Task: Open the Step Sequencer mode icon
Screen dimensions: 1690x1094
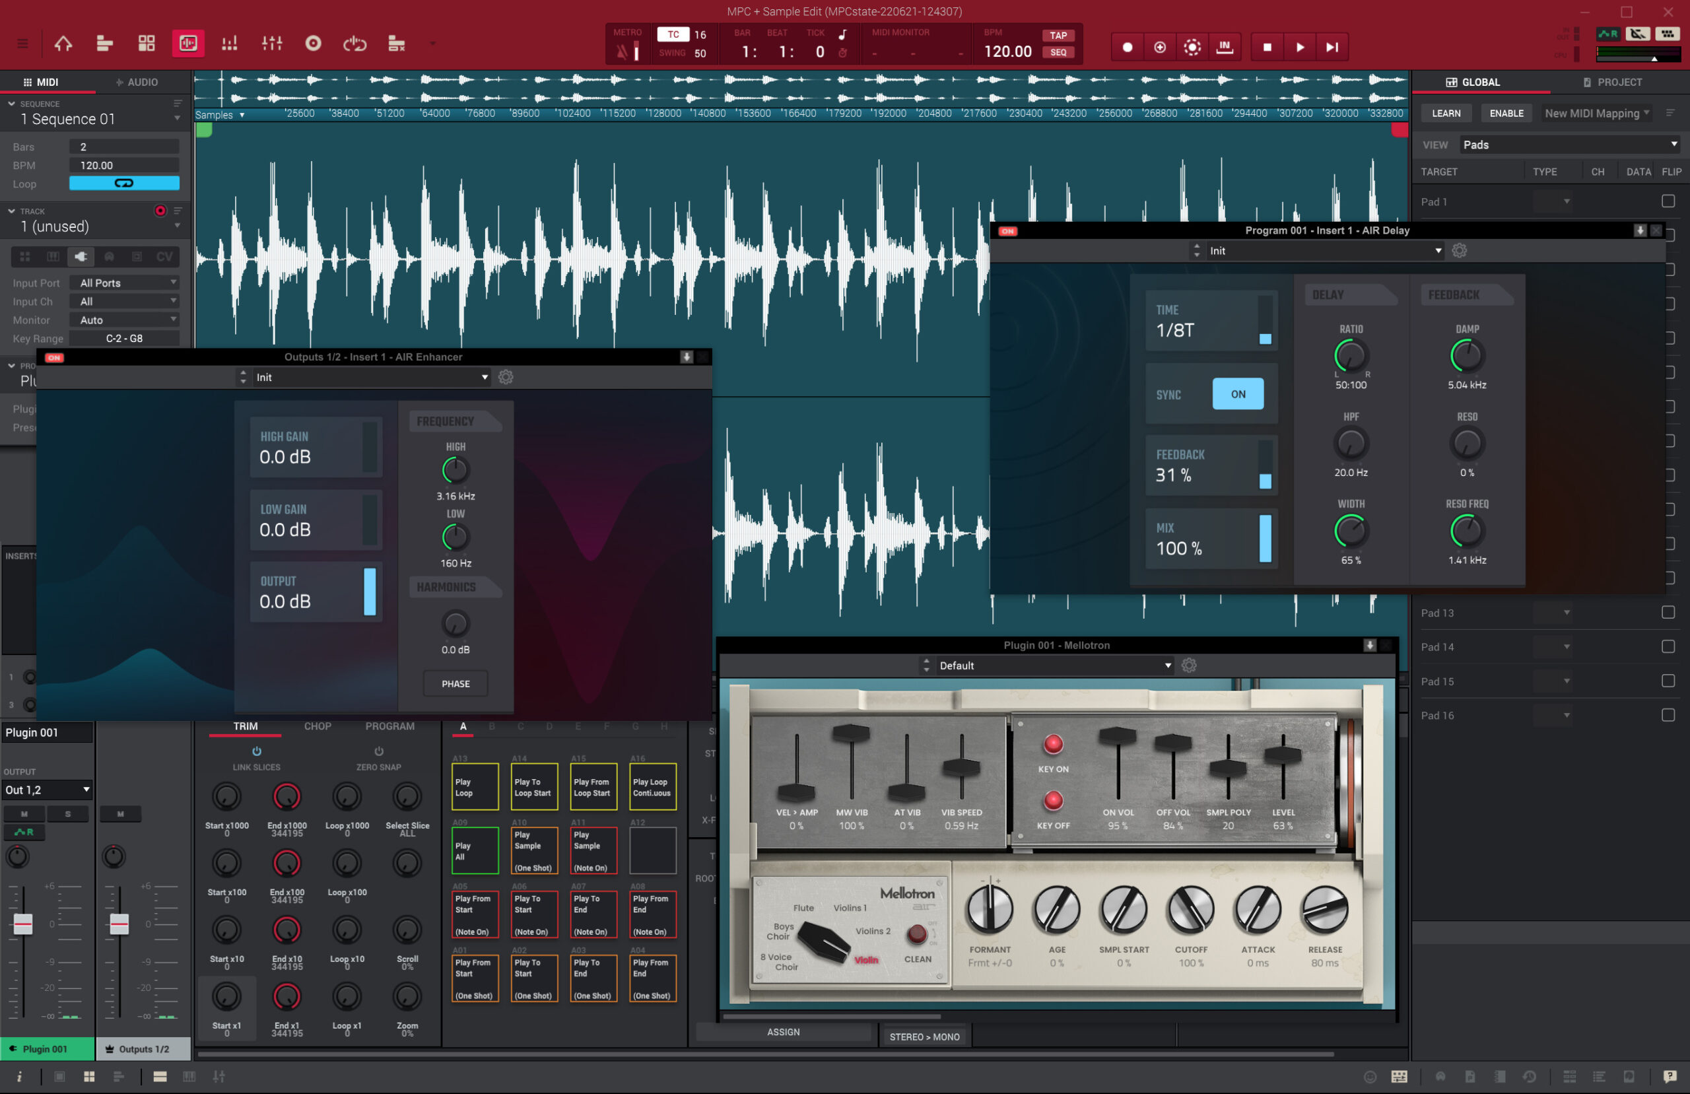Action: pyautogui.click(x=229, y=44)
